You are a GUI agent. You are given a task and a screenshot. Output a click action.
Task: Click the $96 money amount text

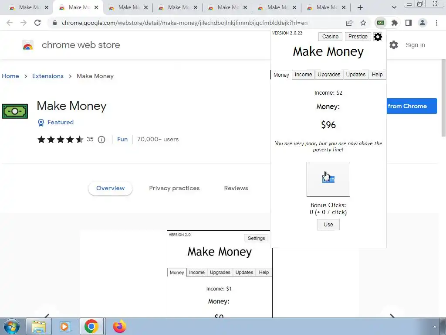click(x=328, y=125)
